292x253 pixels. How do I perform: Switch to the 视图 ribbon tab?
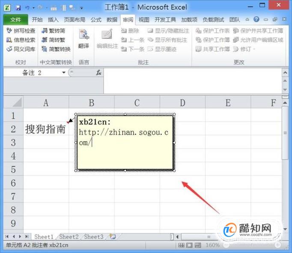(144, 20)
